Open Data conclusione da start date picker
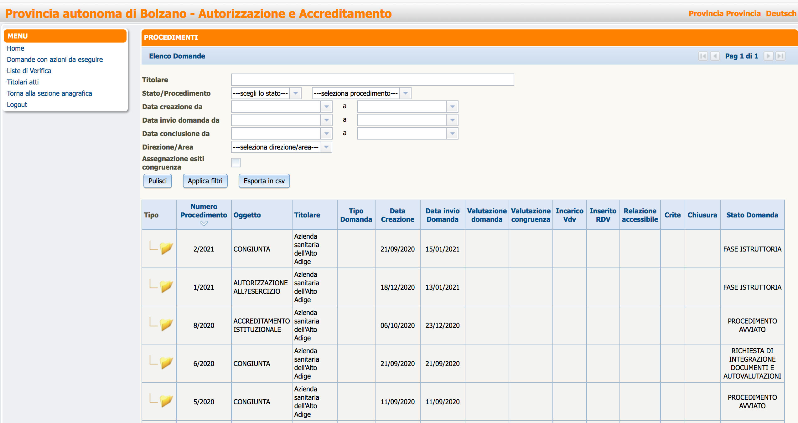The width and height of the screenshot is (798, 423). pos(326,134)
